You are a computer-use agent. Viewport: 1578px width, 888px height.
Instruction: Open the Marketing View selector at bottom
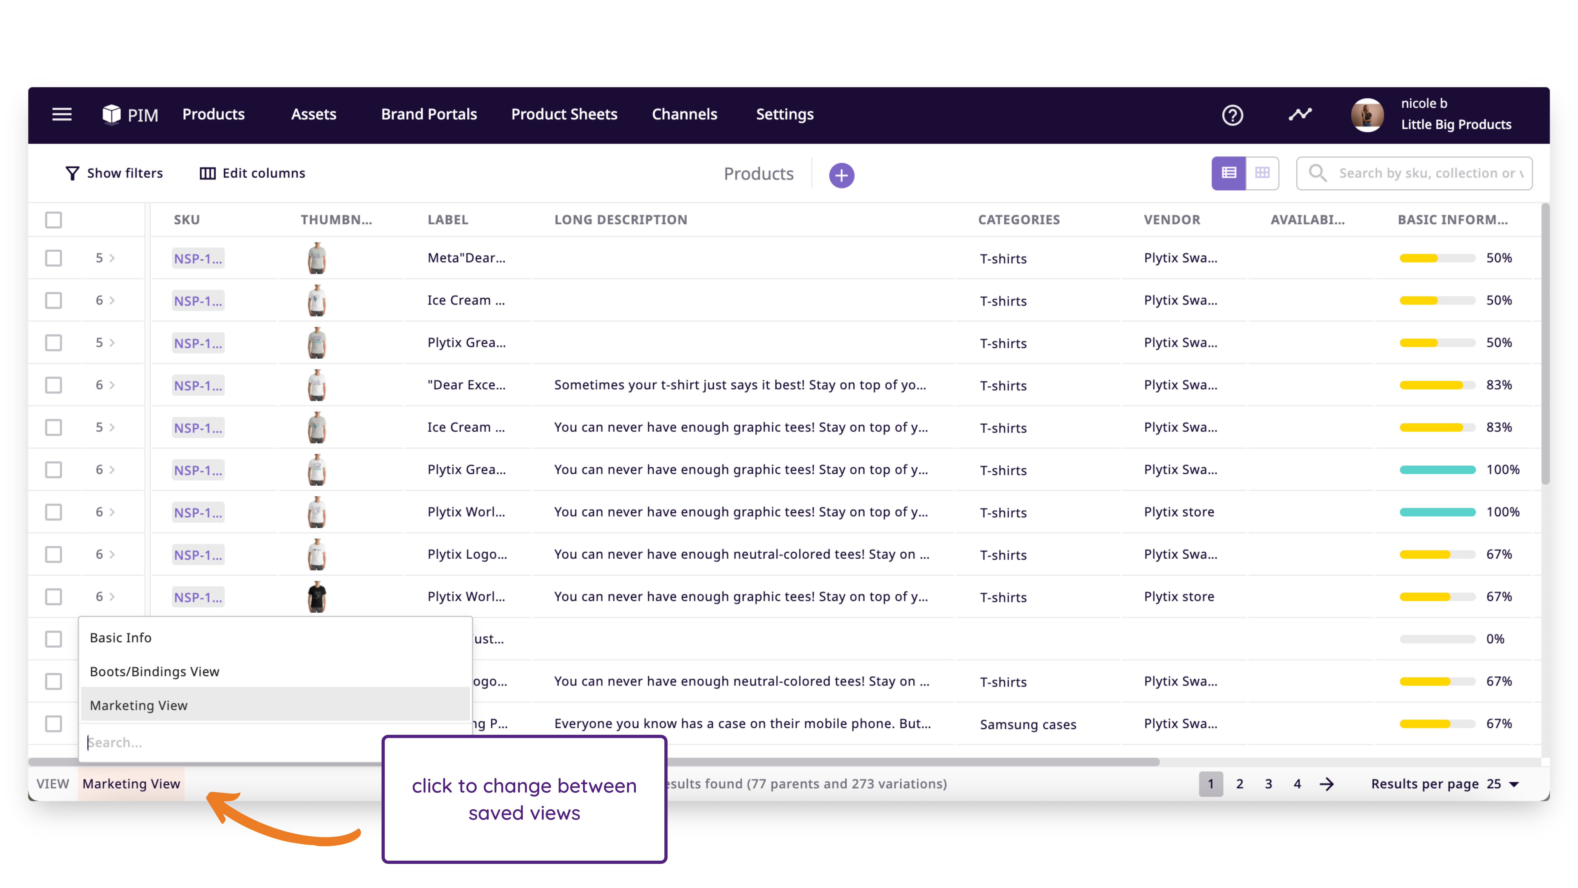click(131, 784)
